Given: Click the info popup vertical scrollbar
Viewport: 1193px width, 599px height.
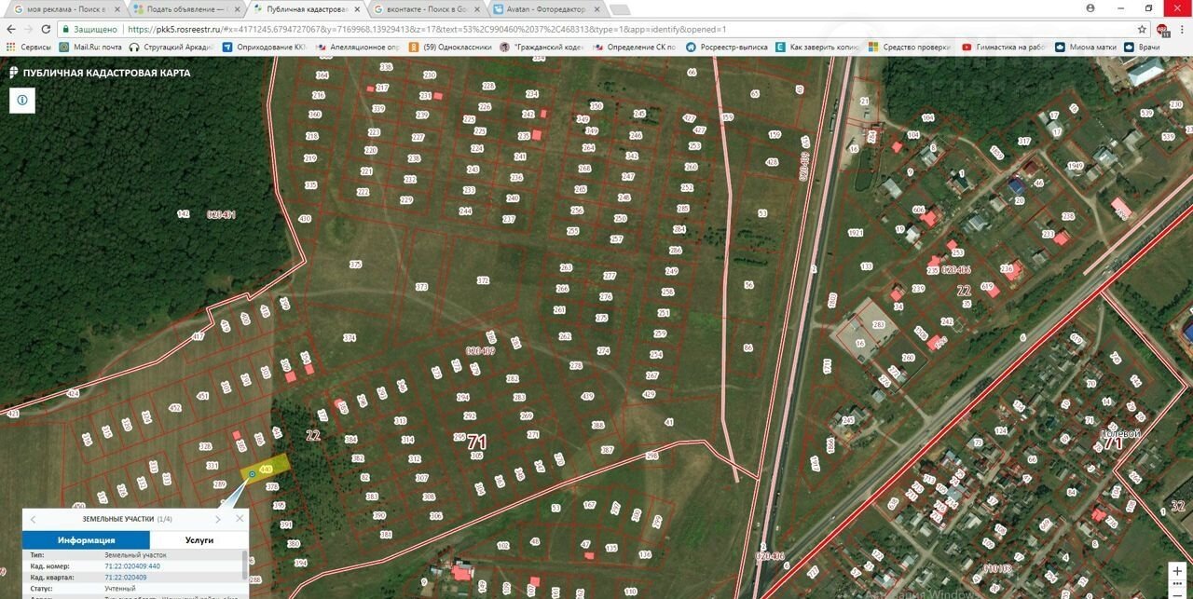Looking at the screenshot, I should coord(245,565).
